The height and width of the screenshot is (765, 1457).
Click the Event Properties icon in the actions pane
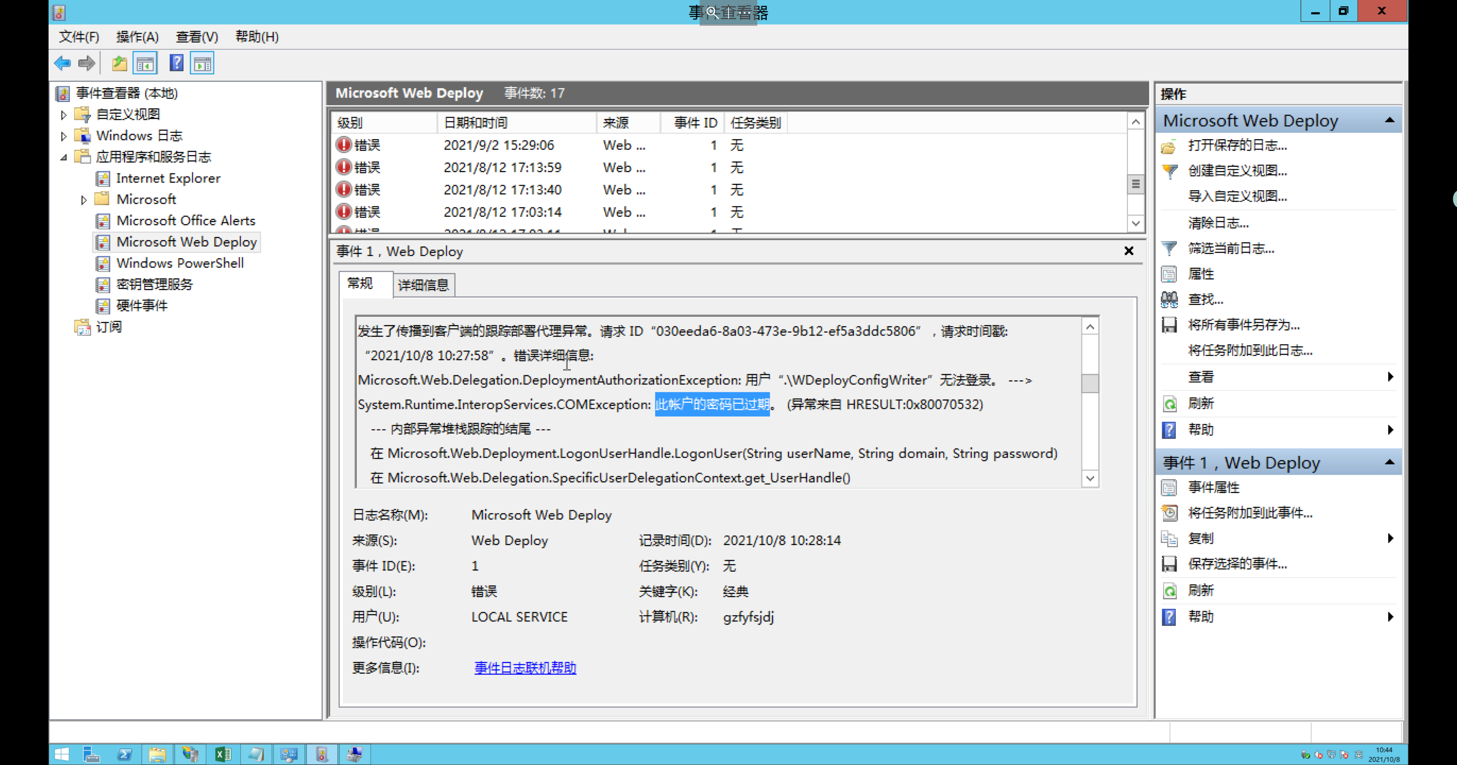1169,487
